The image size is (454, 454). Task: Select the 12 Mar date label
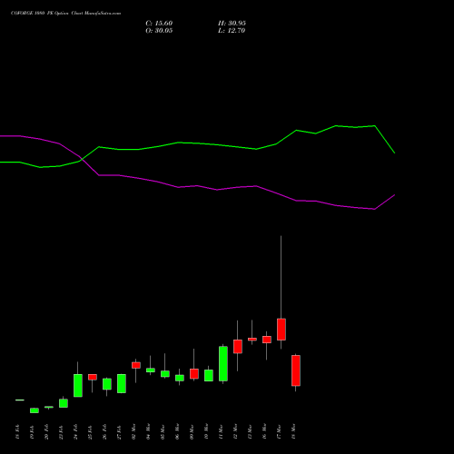(x=235, y=431)
